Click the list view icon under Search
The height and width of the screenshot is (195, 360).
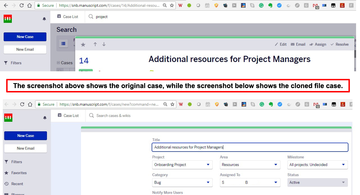tap(63, 43)
